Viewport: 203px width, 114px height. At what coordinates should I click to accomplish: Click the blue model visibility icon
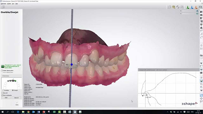[192, 7]
